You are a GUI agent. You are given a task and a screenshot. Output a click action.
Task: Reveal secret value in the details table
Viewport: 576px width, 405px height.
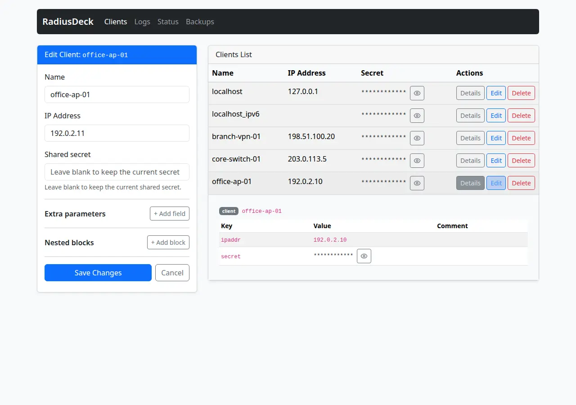point(364,256)
